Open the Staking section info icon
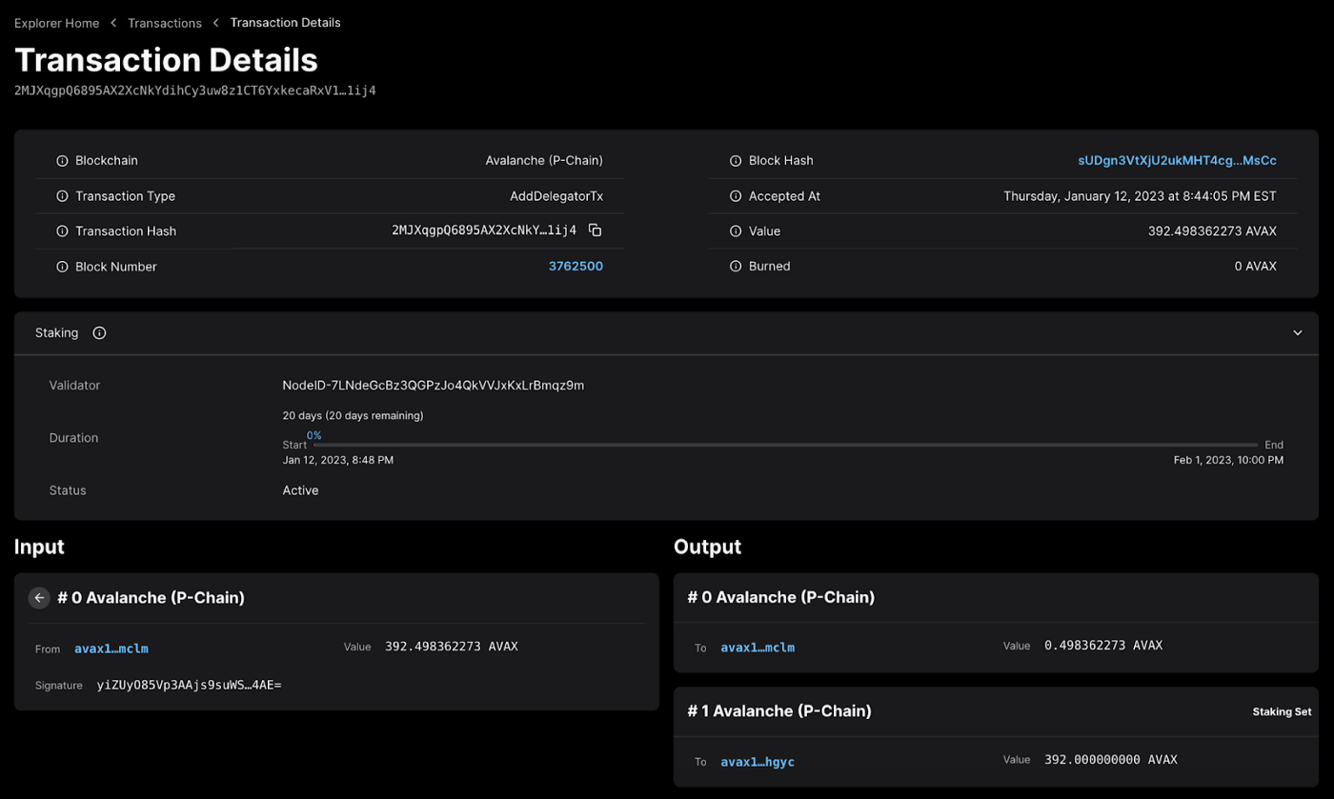This screenshot has width=1334, height=799. [99, 332]
